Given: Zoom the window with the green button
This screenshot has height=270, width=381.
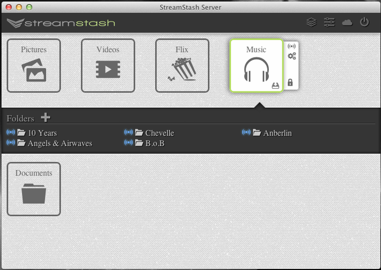Looking at the screenshot, I should [29, 7].
